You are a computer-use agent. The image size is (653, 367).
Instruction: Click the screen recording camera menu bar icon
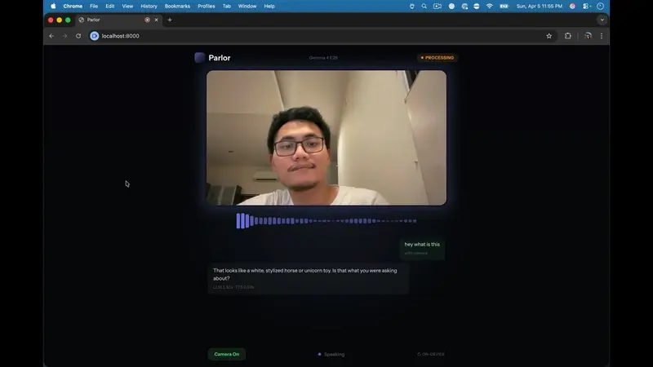[438, 7]
